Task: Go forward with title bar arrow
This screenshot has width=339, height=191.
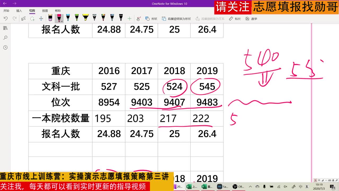Action: click(x=15, y=3)
